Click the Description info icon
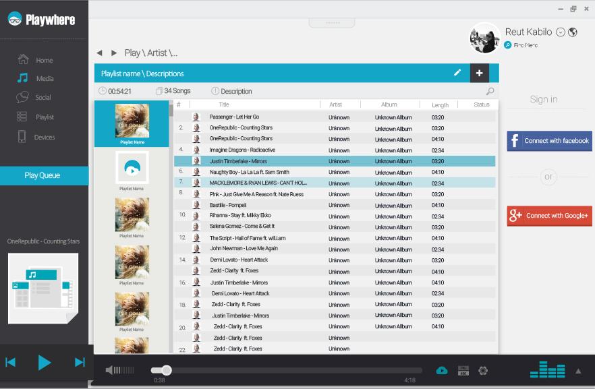595x389 pixels. (x=215, y=91)
